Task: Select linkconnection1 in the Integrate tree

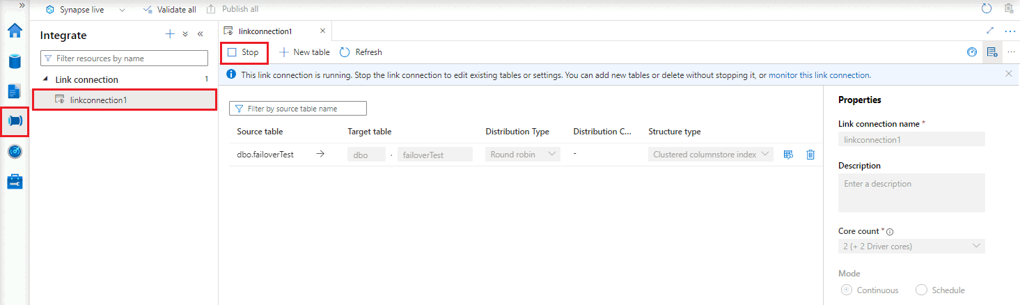Action: 98,100
